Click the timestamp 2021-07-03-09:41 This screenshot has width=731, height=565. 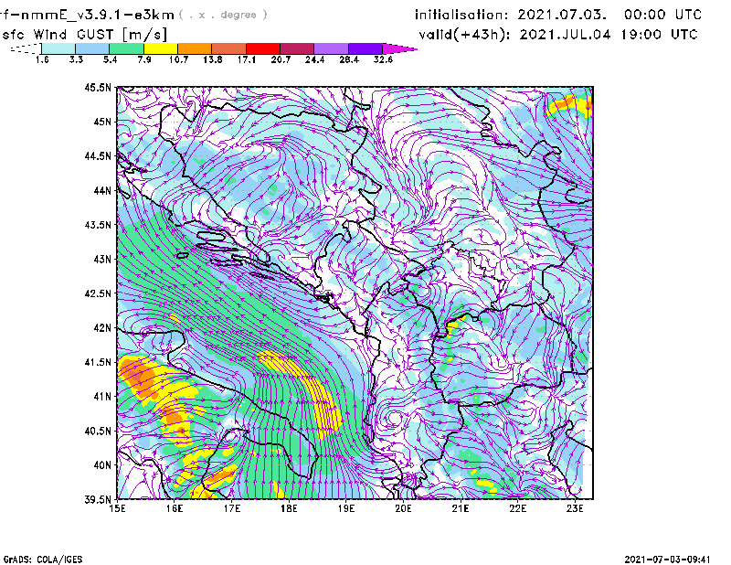pos(667,560)
